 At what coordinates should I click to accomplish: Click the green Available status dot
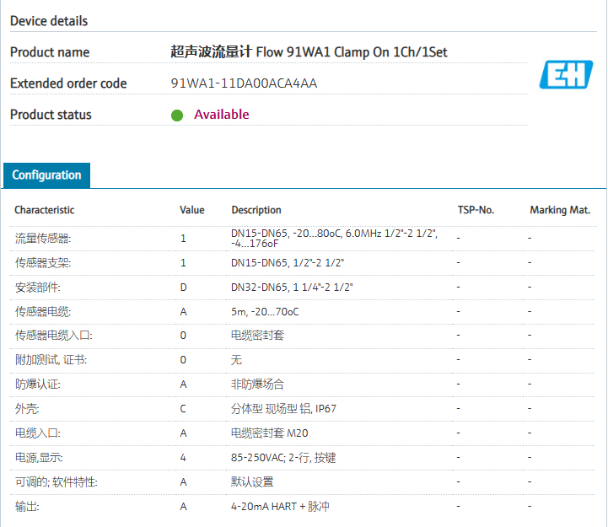pos(177,116)
